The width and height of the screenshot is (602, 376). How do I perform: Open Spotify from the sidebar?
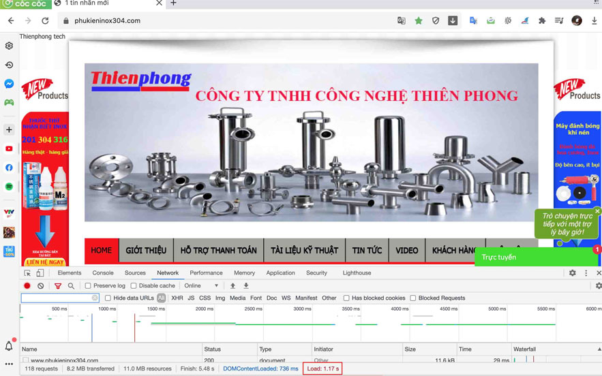(10, 187)
